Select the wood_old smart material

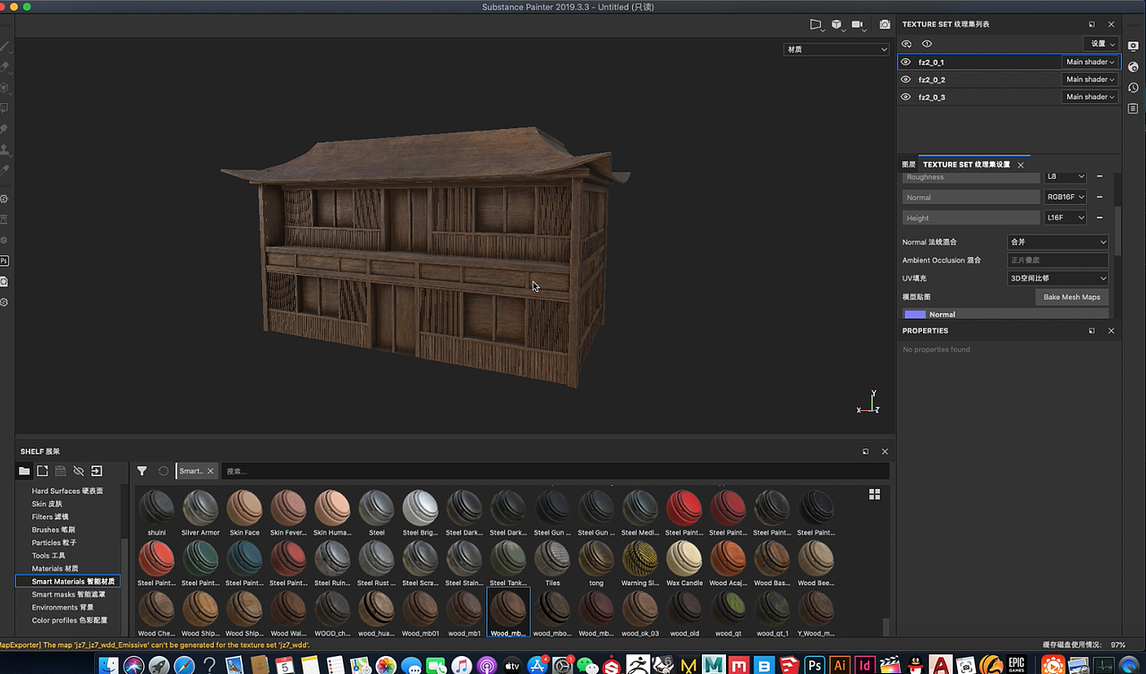(684, 613)
